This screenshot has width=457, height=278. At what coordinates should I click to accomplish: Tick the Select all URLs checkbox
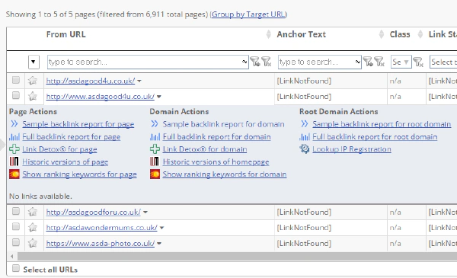(16, 268)
